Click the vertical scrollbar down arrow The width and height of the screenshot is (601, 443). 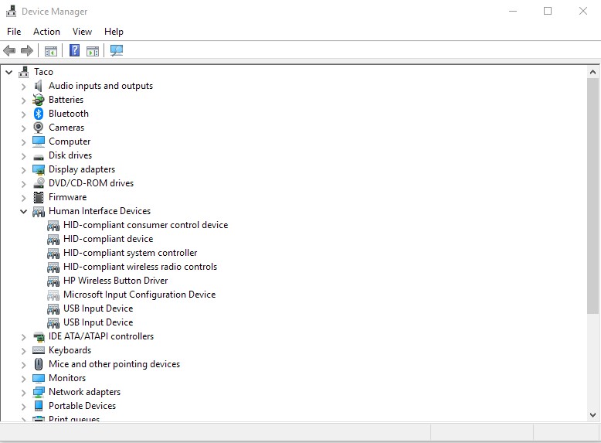[593, 415]
